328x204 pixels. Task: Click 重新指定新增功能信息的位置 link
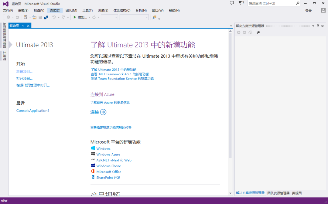[111, 127]
